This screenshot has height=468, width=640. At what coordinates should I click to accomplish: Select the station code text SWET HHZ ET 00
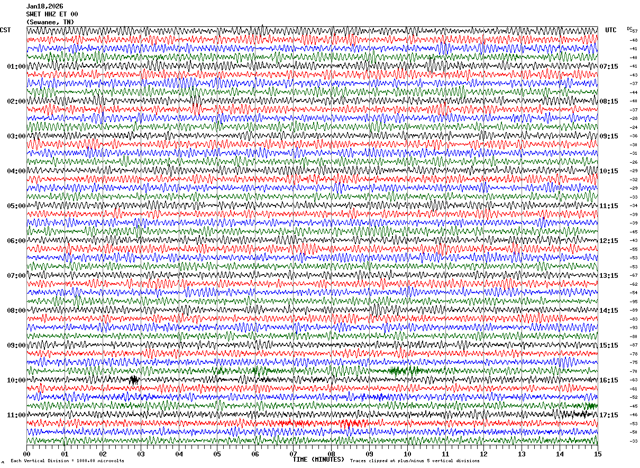coord(52,14)
